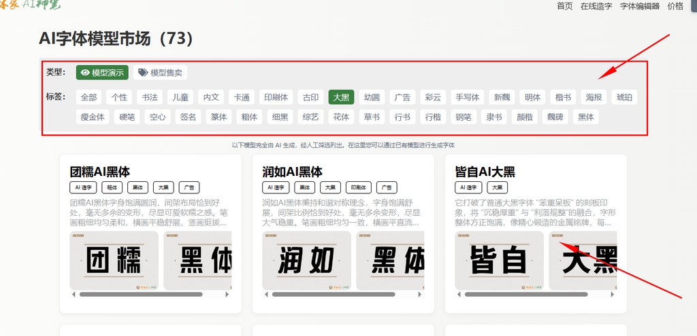697x336 pixels.
Task: Open the 皆自AI大黑 model title
Action: [x=485, y=172]
